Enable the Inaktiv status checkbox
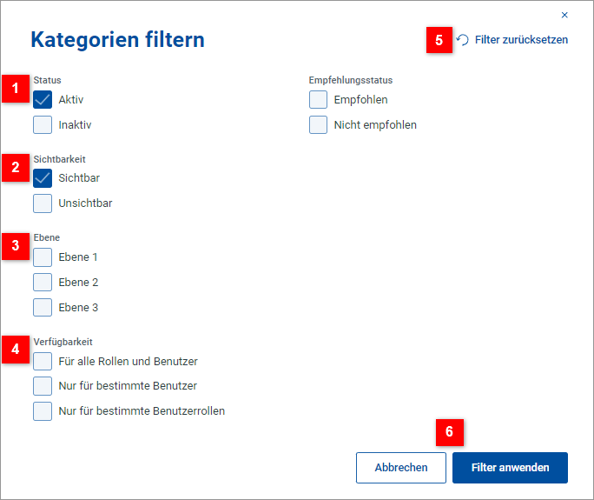Viewport: 594px width, 500px height. tap(43, 125)
